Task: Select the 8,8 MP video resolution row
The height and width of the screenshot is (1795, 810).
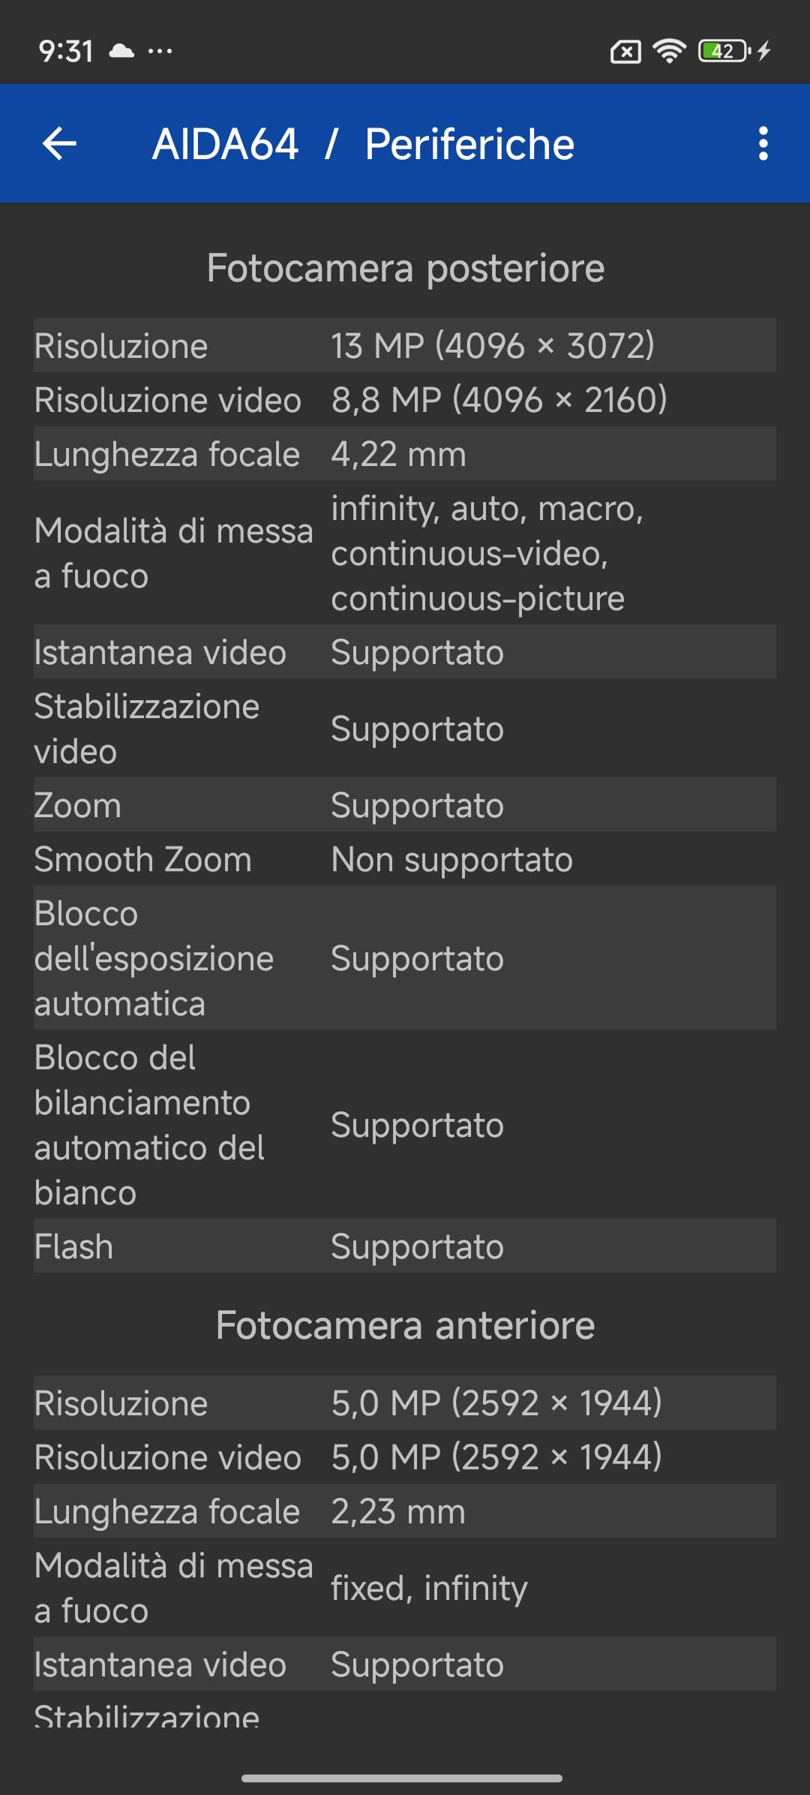Action: pos(405,400)
